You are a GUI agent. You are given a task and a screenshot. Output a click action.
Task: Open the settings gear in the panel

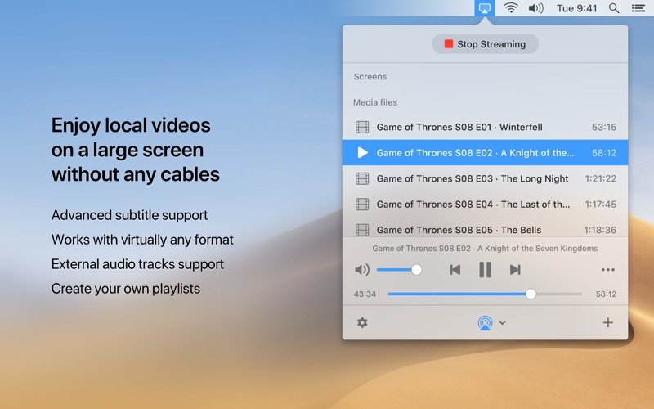[x=362, y=322]
